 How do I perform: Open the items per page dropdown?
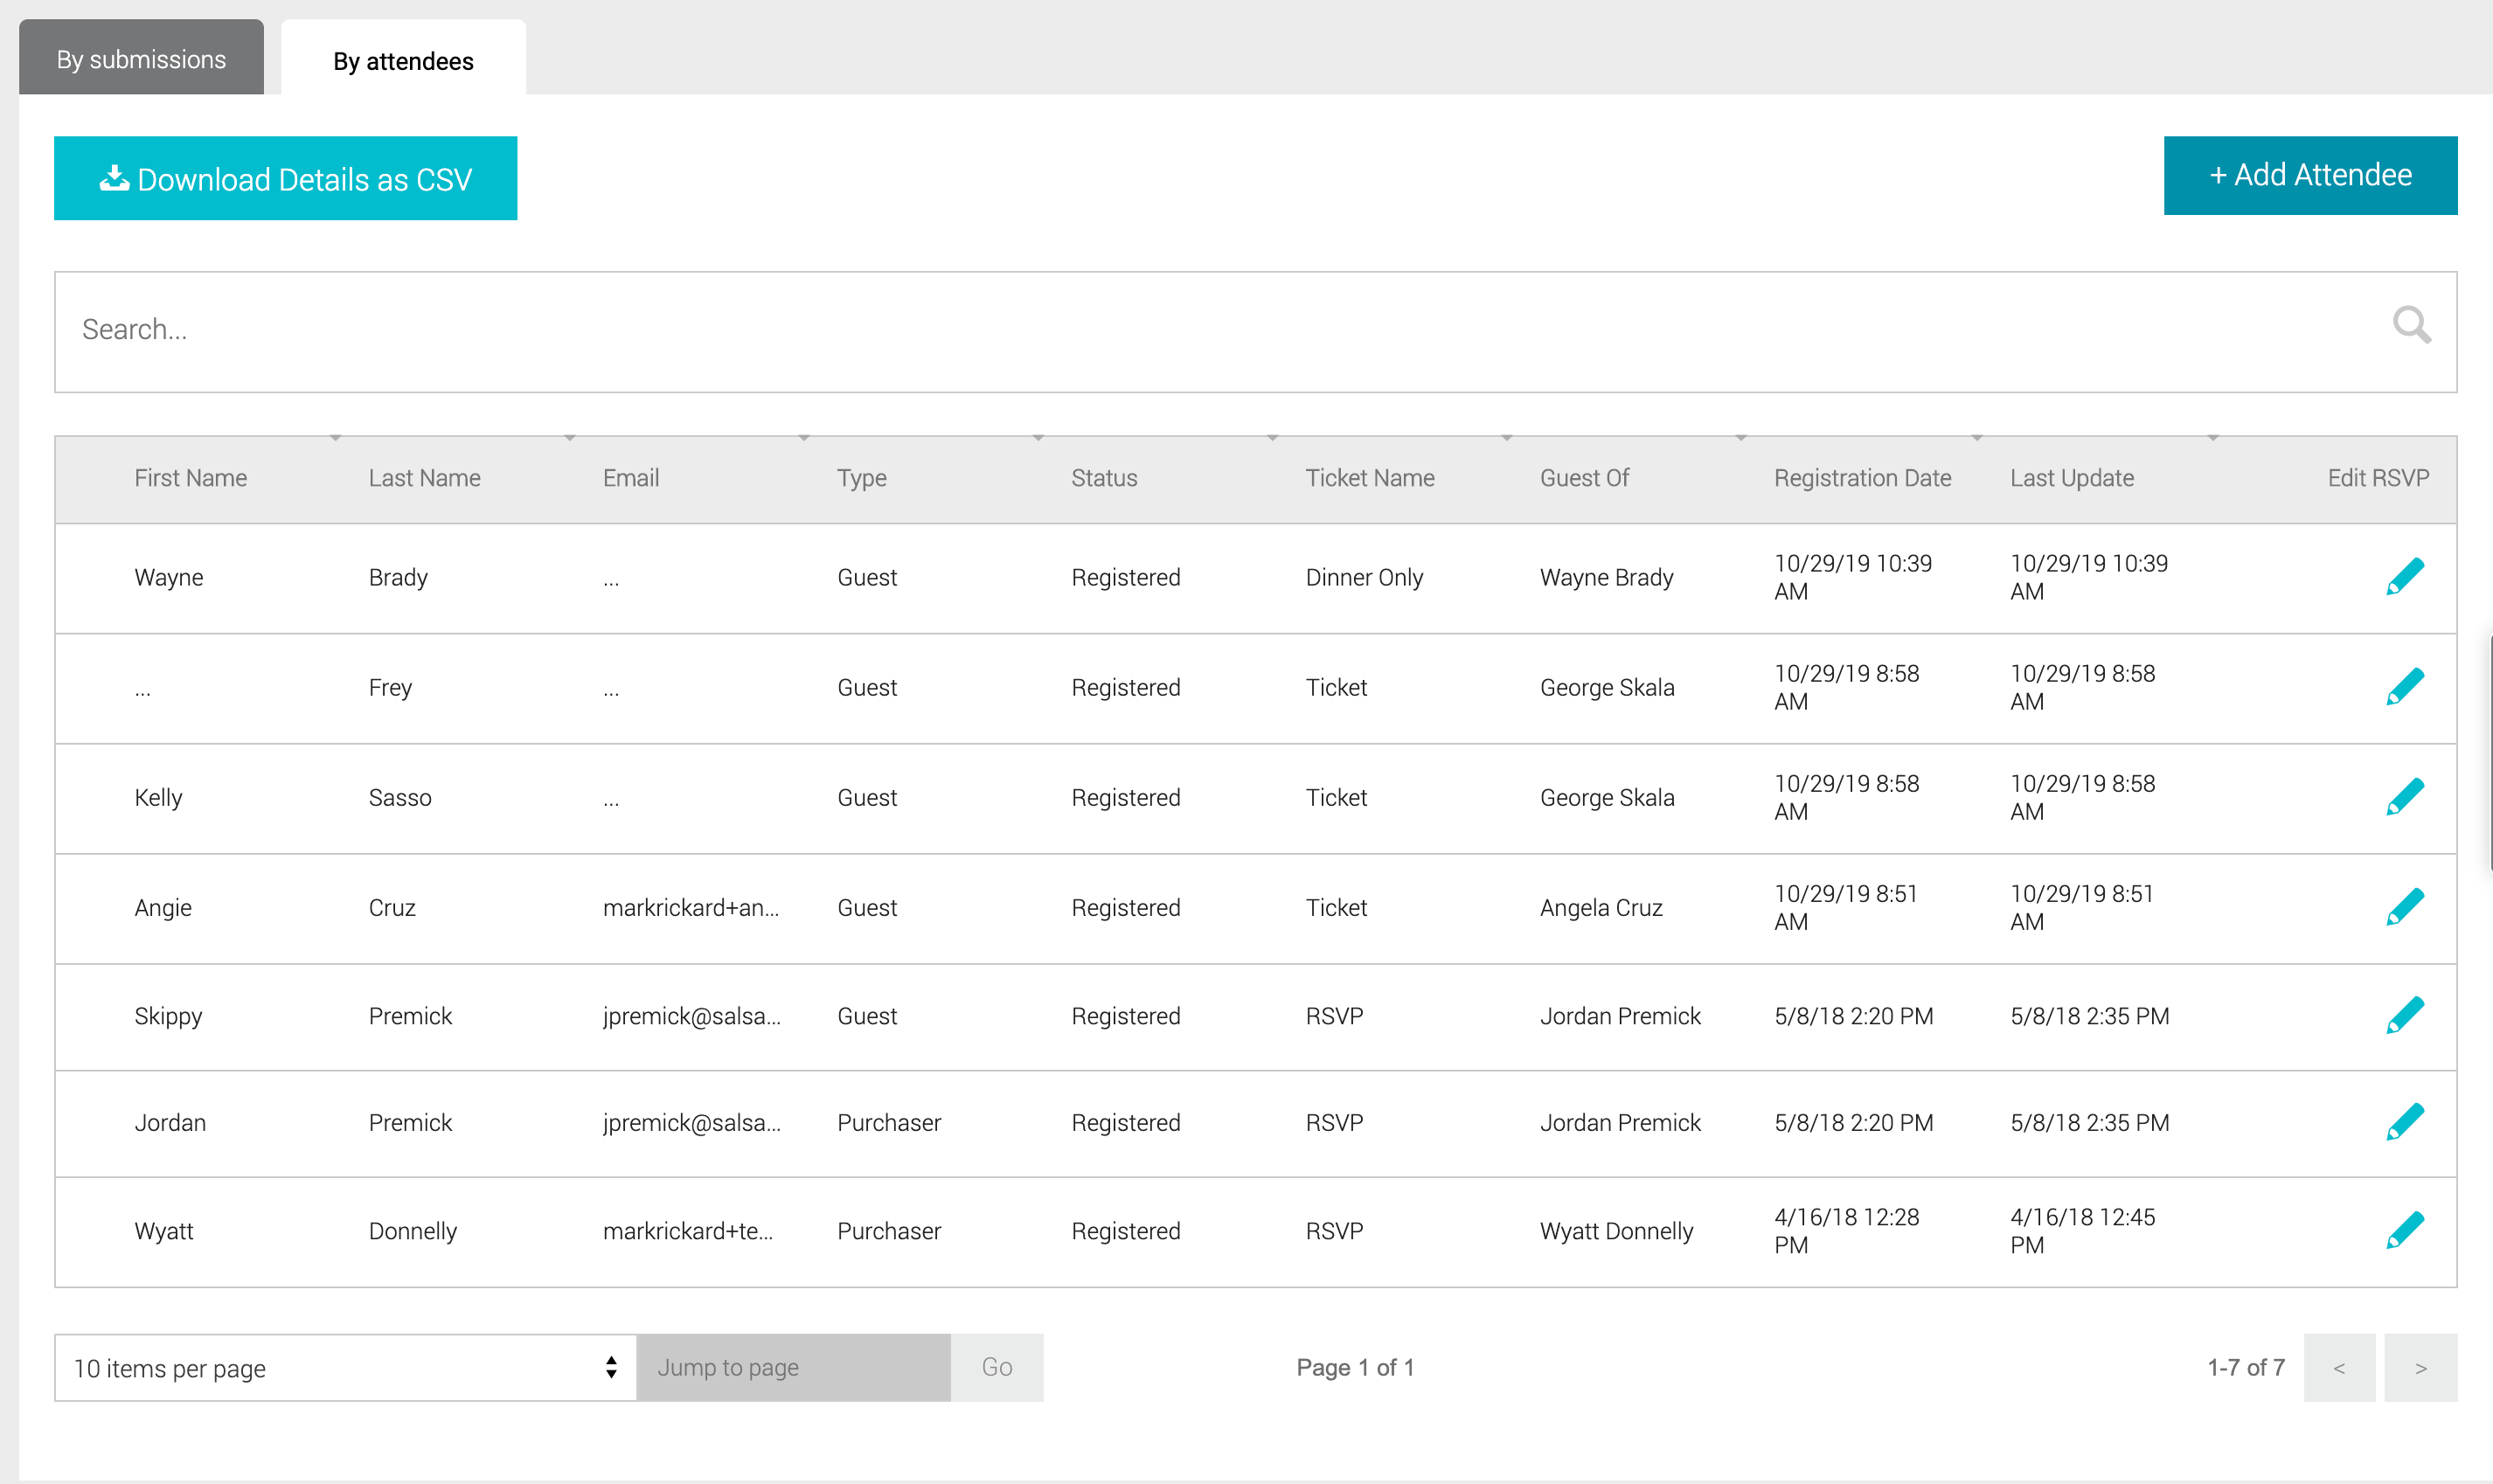[x=345, y=1367]
